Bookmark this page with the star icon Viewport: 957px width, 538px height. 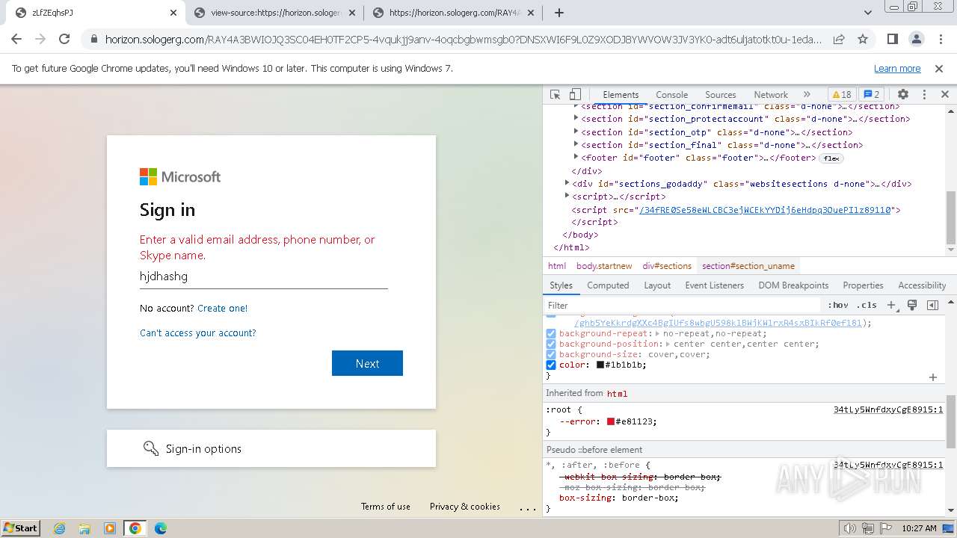(x=863, y=39)
